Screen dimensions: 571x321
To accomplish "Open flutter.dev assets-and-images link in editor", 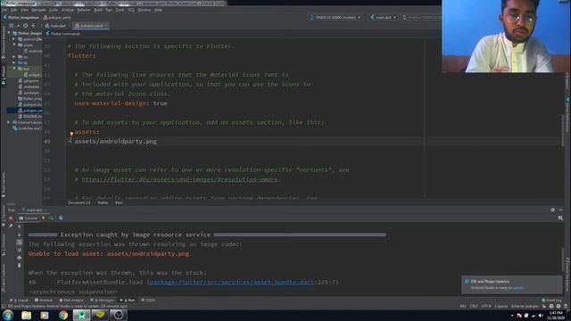I will (x=180, y=179).
